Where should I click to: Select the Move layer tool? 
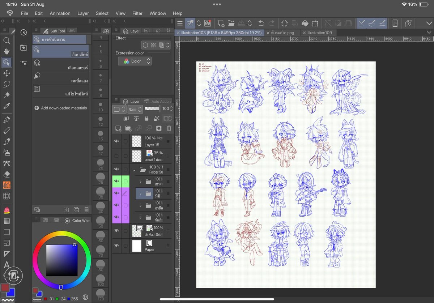(7, 73)
